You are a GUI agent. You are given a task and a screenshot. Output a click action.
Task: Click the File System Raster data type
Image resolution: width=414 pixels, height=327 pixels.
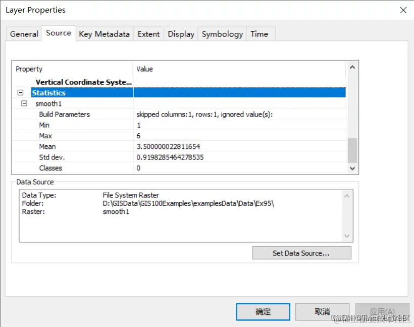click(x=131, y=195)
